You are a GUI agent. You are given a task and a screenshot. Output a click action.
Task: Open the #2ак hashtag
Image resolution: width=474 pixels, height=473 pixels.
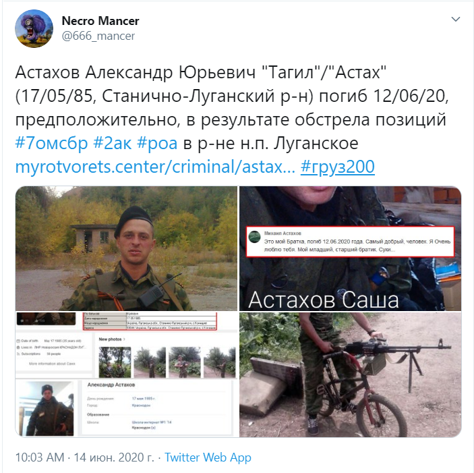tap(113, 143)
